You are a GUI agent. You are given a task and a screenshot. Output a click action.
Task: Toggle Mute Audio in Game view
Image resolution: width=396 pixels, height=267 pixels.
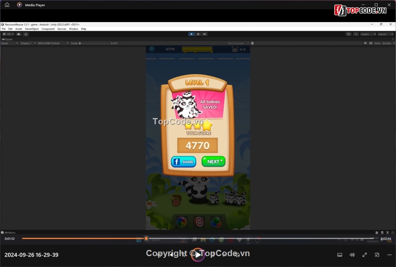click(x=366, y=43)
